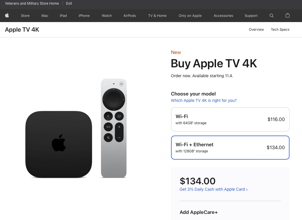Open the shopping bag icon
The height and width of the screenshot is (220, 302).
(x=287, y=15)
